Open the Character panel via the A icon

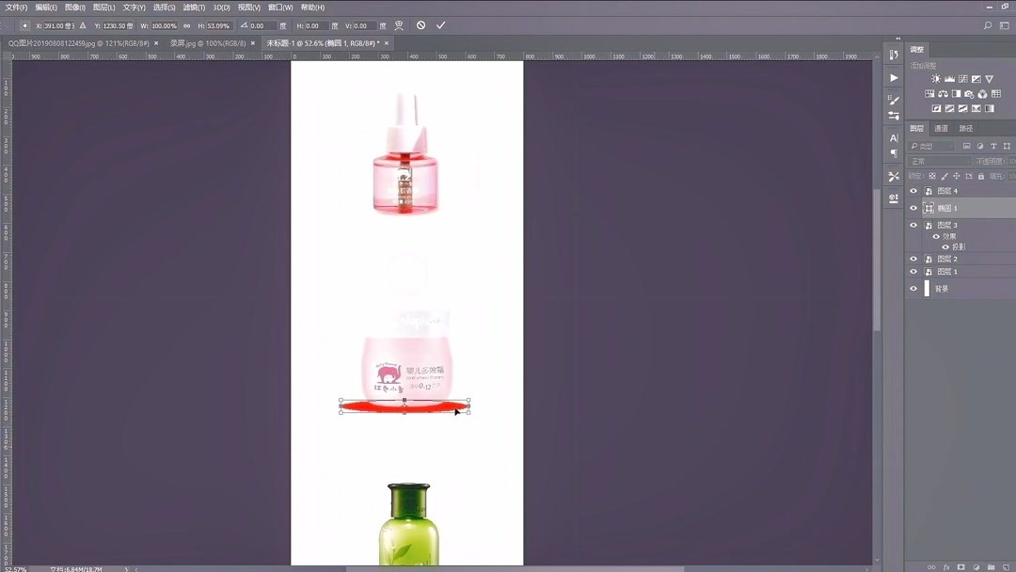(892, 137)
